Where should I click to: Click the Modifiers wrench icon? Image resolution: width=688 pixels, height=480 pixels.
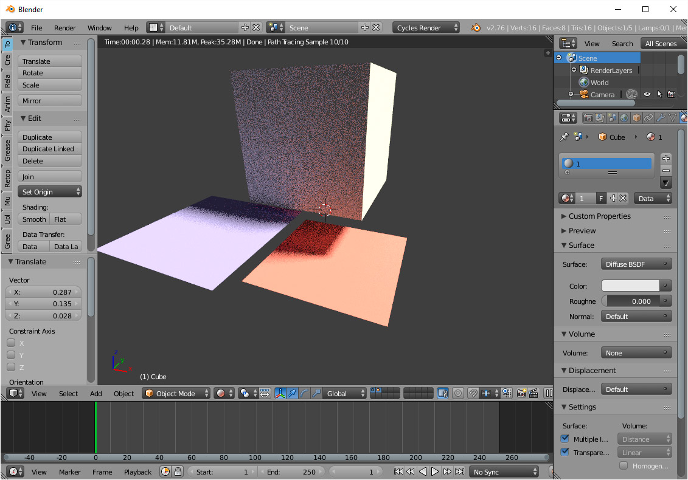click(661, 118)
